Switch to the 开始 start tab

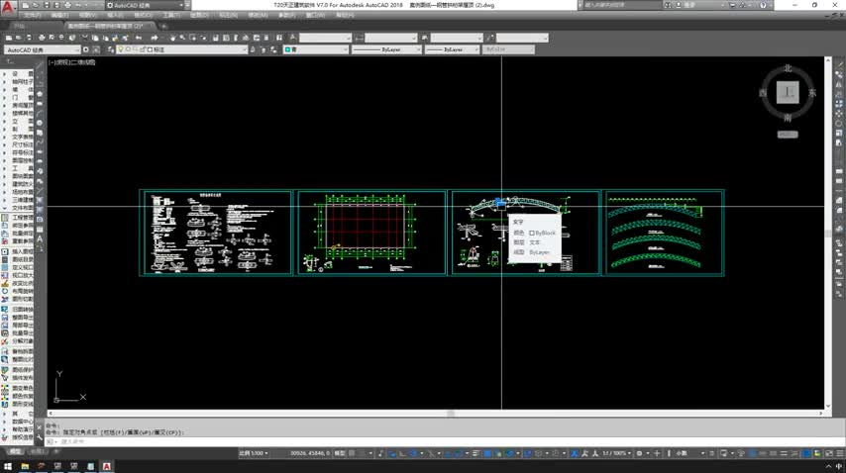point(20,26)
